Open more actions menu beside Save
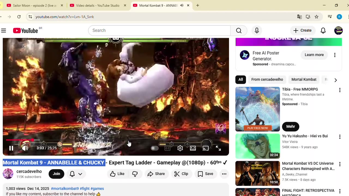 [224, 174]
